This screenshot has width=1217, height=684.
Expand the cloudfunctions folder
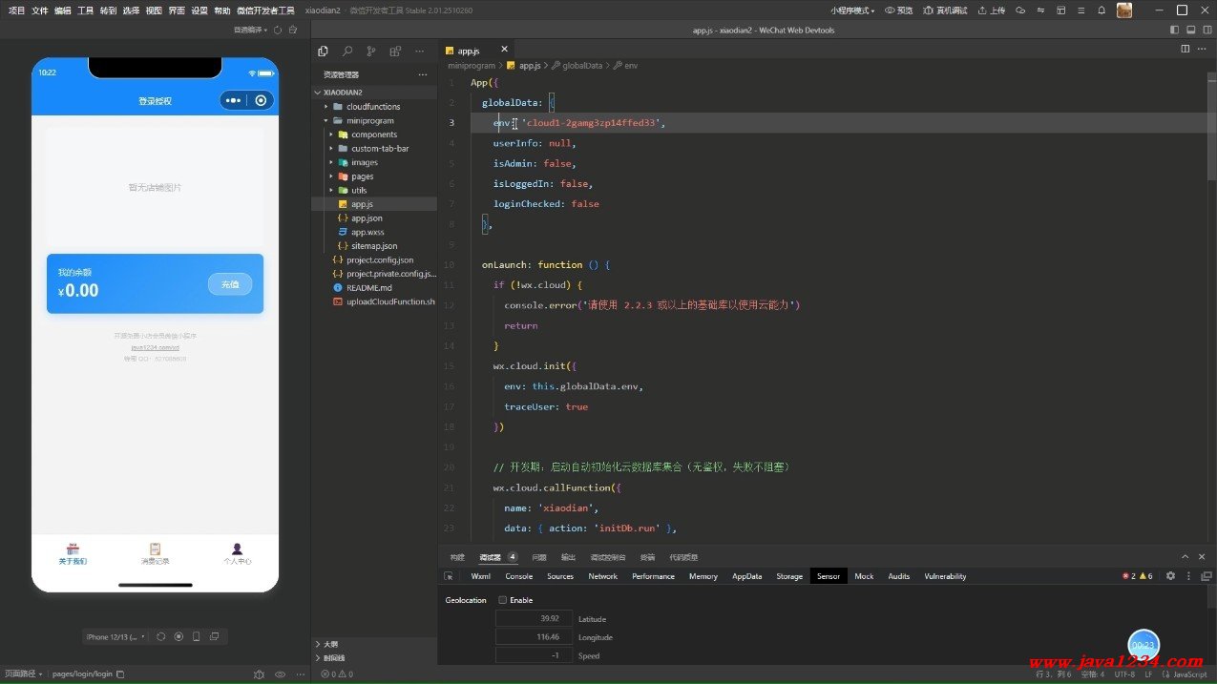coord(372,107)
